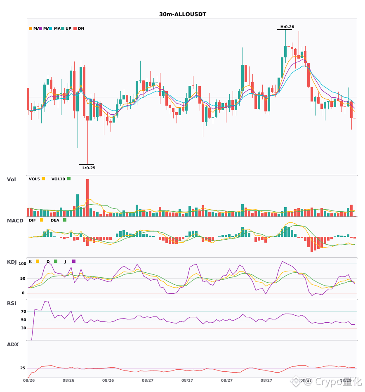Screen dimensions: 365x392
Task: Click the green D line swatch
Action: click(x=56, y=261)
